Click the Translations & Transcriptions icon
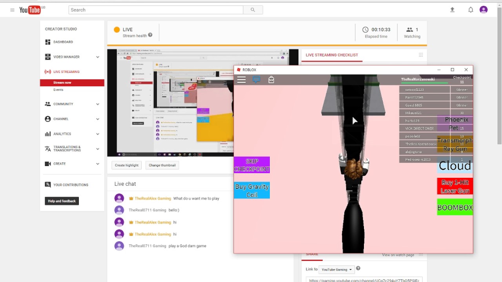Viewport: 502px width, 282px height. point(48,149)
